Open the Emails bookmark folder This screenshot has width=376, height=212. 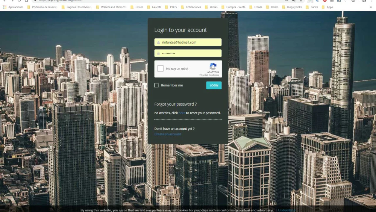256,7
